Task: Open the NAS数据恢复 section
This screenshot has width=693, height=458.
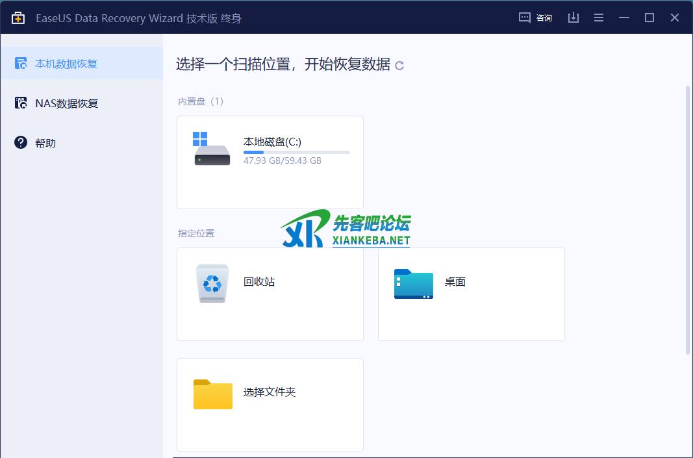Action: 66,103
